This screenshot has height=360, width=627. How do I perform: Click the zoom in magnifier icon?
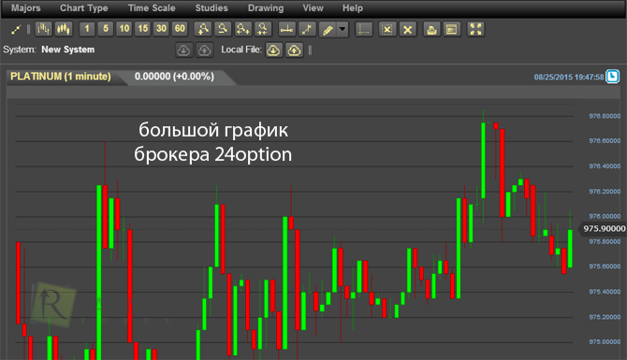click(203, 29)
